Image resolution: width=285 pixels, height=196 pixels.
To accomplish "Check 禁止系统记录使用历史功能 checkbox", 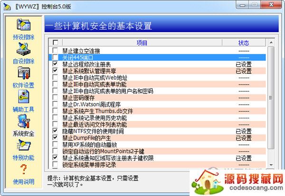I will point(55,117).
